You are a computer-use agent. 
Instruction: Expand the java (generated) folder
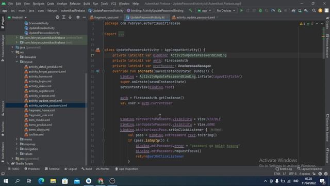point(12,47)
